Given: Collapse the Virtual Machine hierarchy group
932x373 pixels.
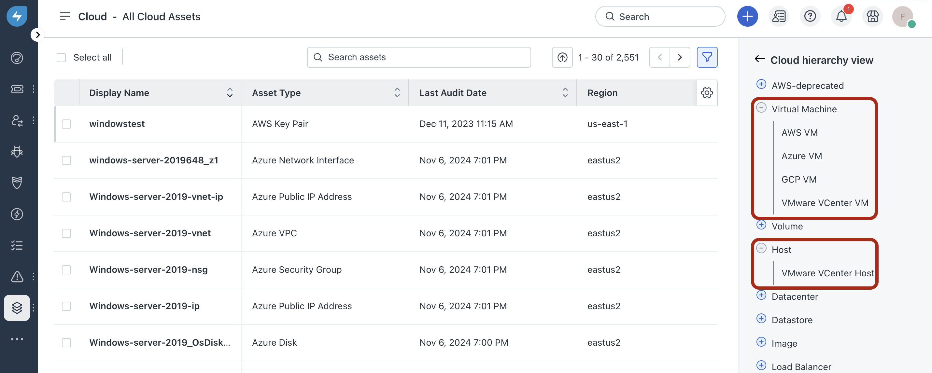Looking at the screenshot, I should 762,107.
